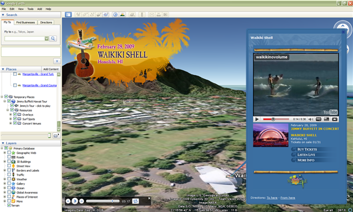Enable the Roads layer checkbox
Screen dimensions: 353x212
(9, 157)
